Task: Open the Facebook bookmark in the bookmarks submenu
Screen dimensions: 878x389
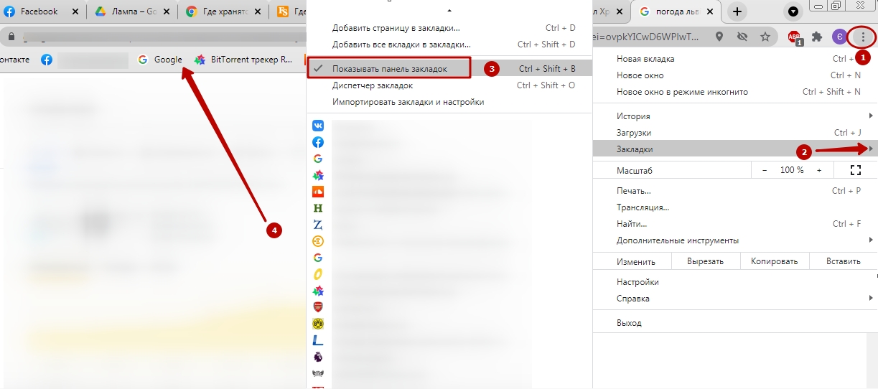Action: pos(317,142)
